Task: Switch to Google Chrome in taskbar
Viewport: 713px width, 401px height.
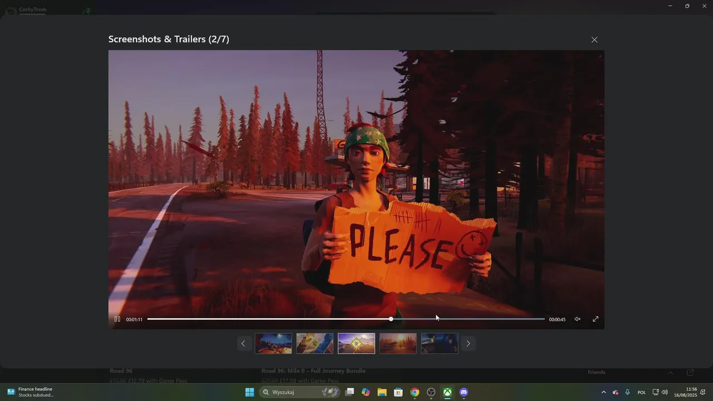Action: tap(414, 392)
